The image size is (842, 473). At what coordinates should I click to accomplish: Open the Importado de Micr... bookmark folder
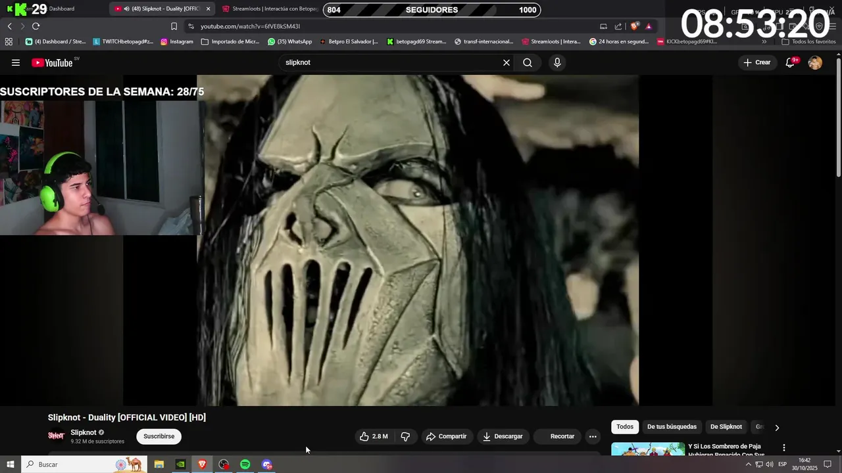click(x=230, y=41)
